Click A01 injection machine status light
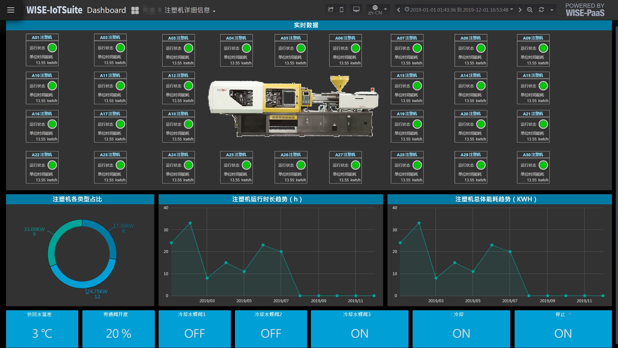This screenshot has width=618, height=348. click(x=52, y=48)
